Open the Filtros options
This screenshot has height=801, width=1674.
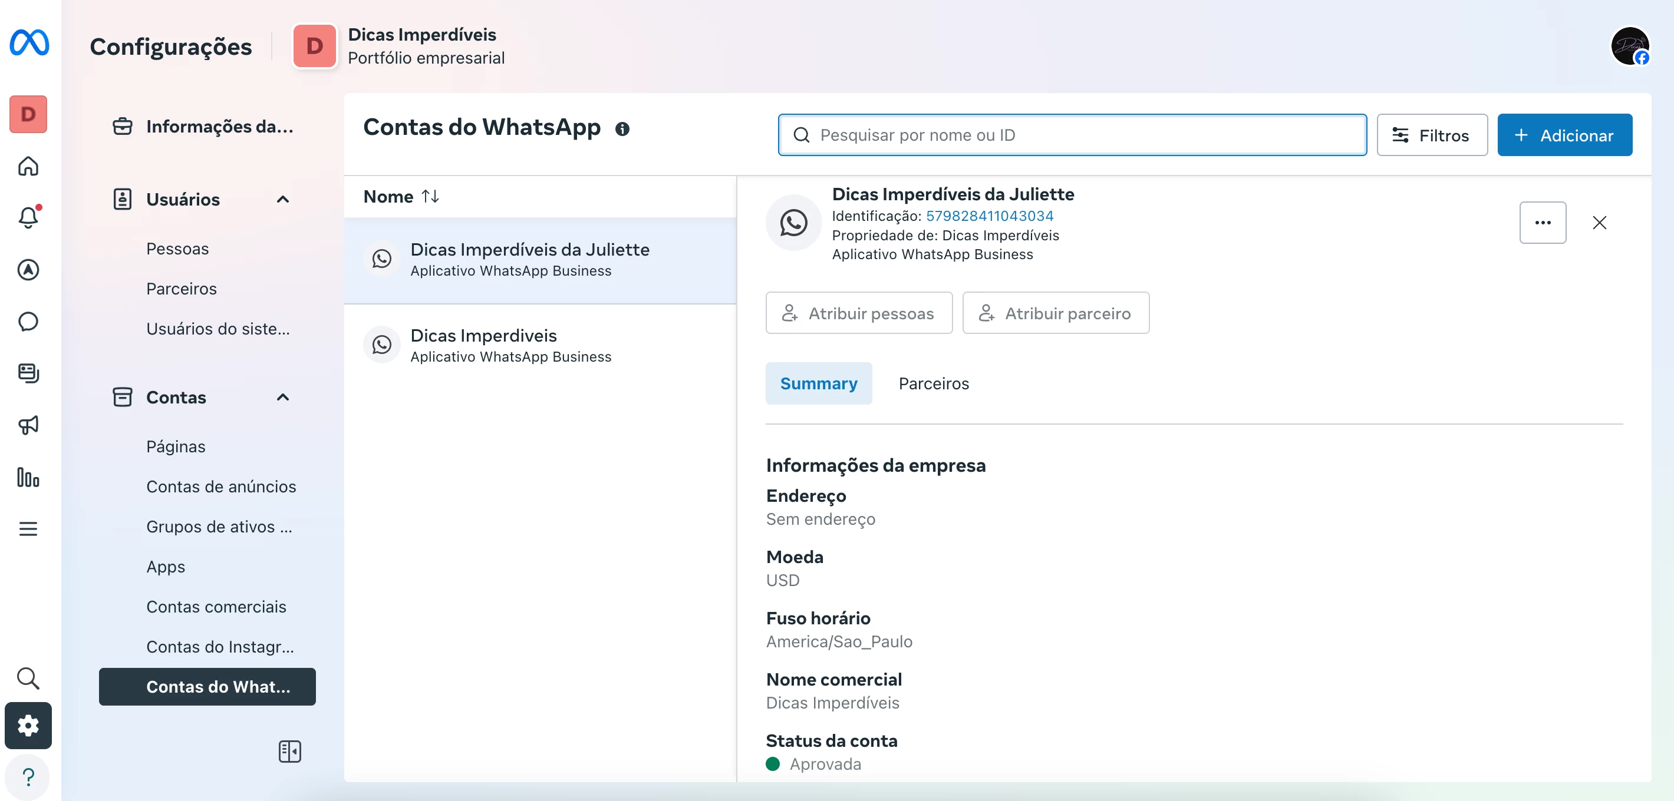(1431, 135)
